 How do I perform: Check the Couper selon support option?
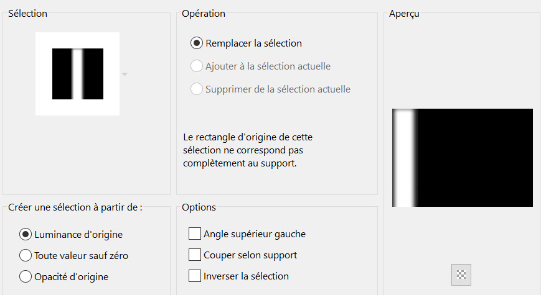coord(195,255)
